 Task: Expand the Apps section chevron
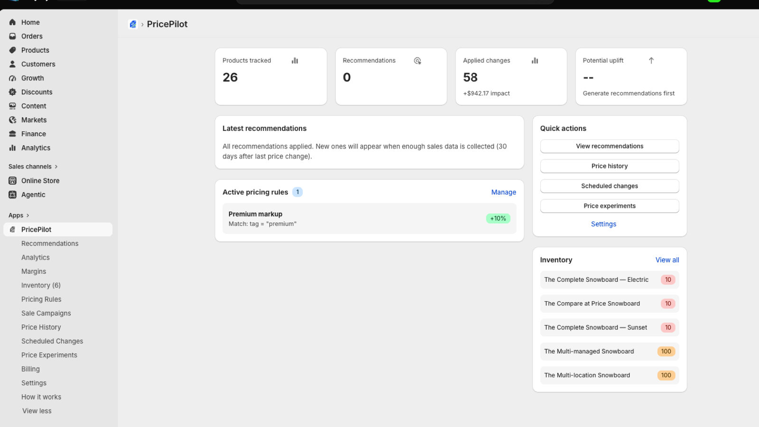(28, 215)
